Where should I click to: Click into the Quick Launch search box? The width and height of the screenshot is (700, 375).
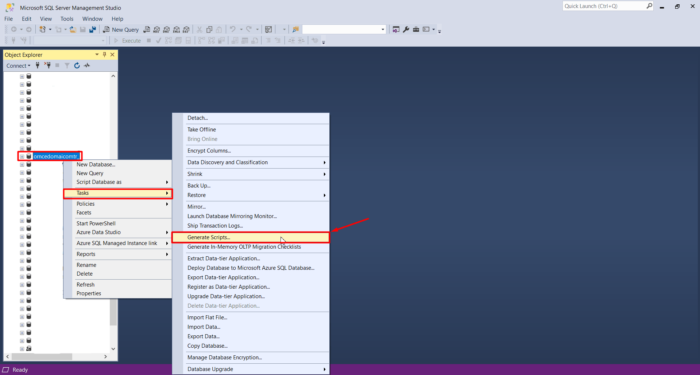604,6
